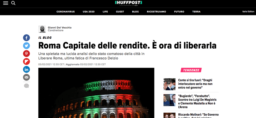This screenshot has width=256, height=118.
Task: Open De Magistris Mastella trending thumbnail
Action: click(169, 100)
